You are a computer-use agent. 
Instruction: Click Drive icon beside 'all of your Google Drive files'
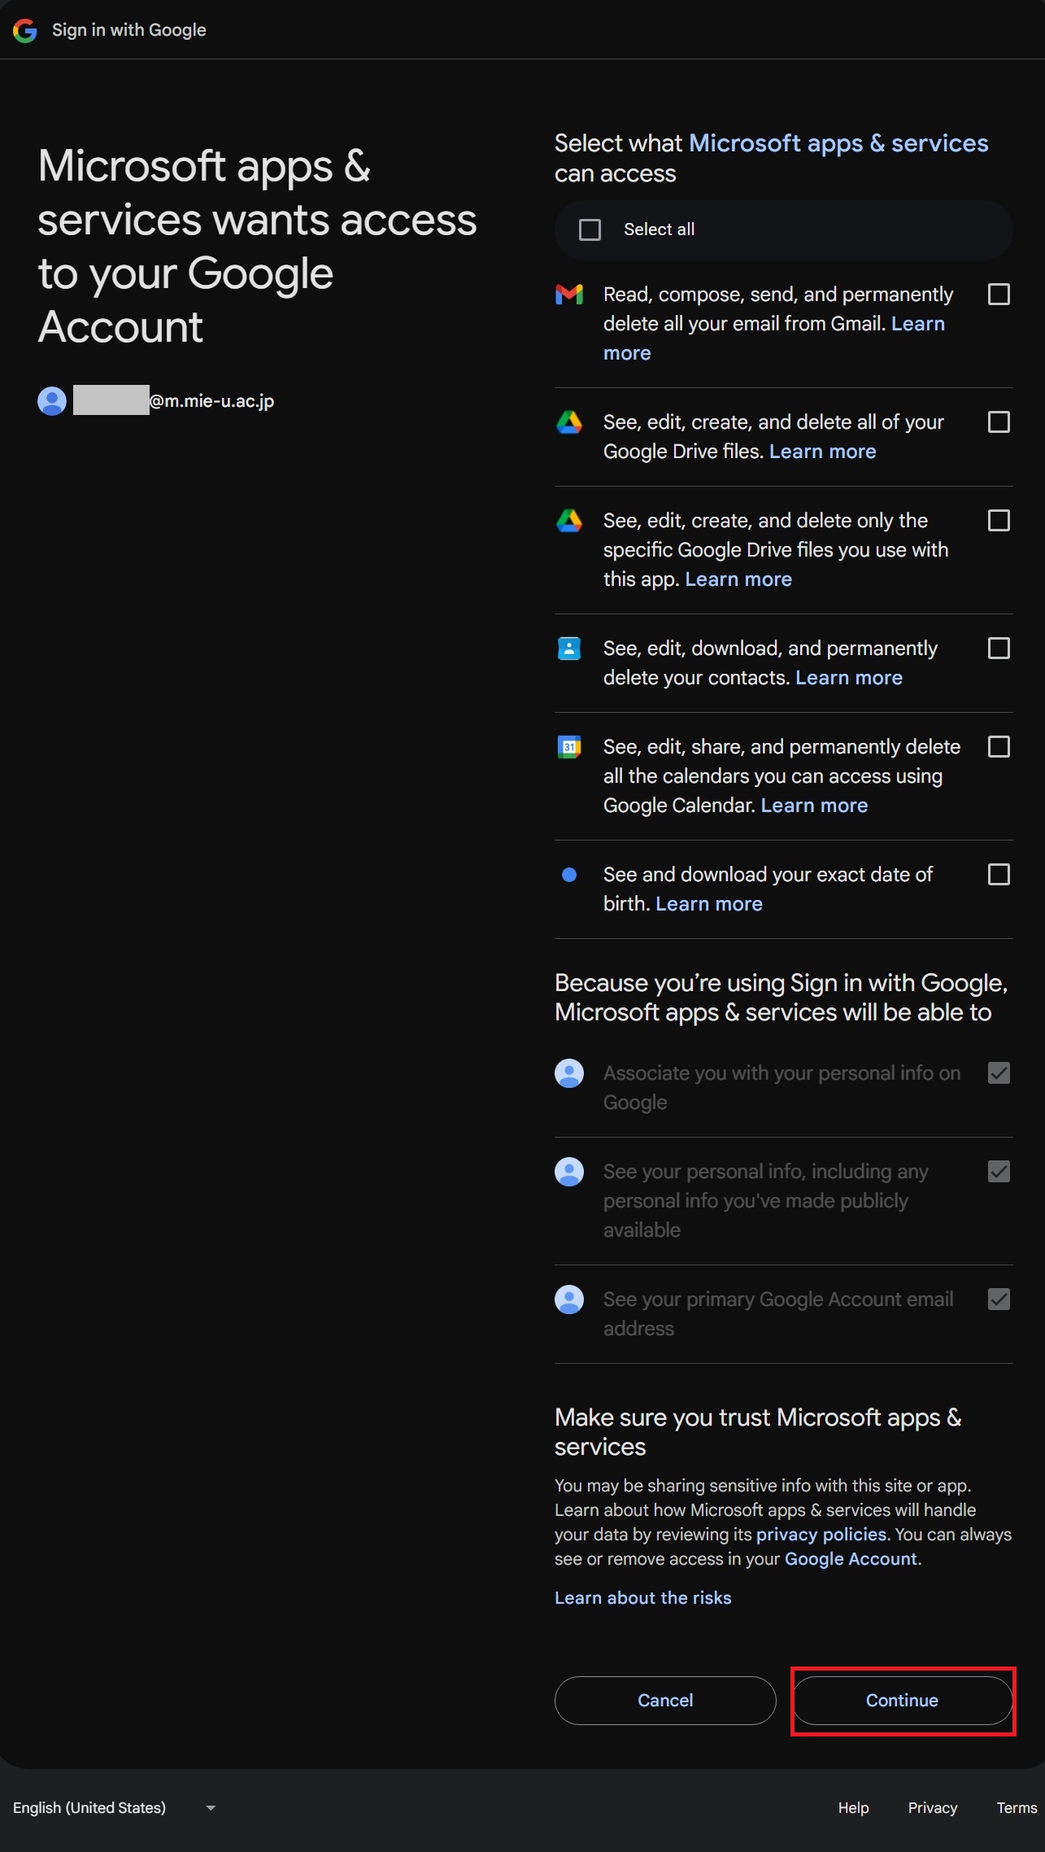(x=569, y=422)
